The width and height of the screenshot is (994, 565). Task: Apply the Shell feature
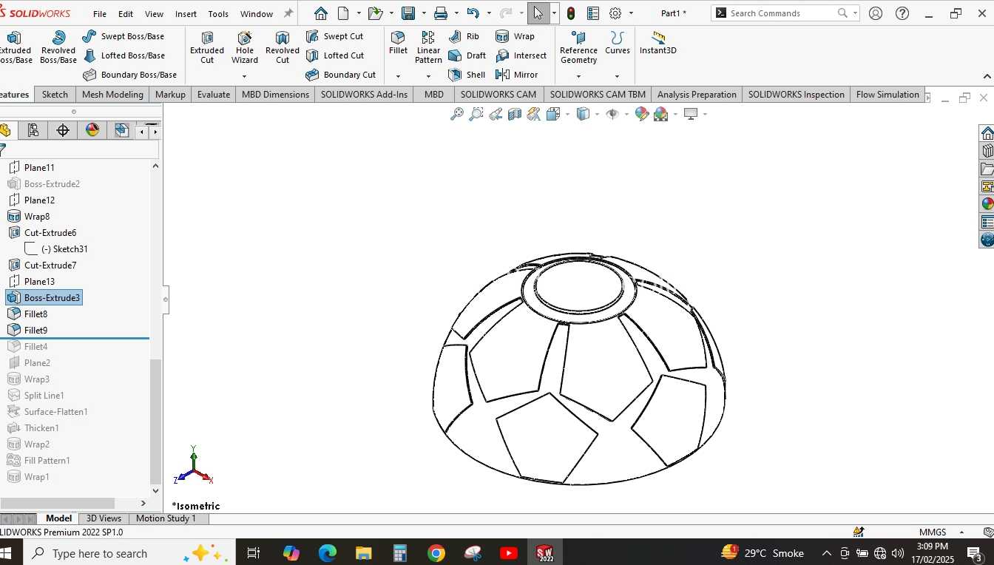[x=467, y=75]
